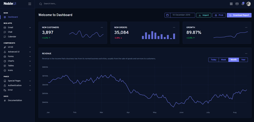Expand the Email submenu chevron
The image size is (254, 122).
(30, 27)
